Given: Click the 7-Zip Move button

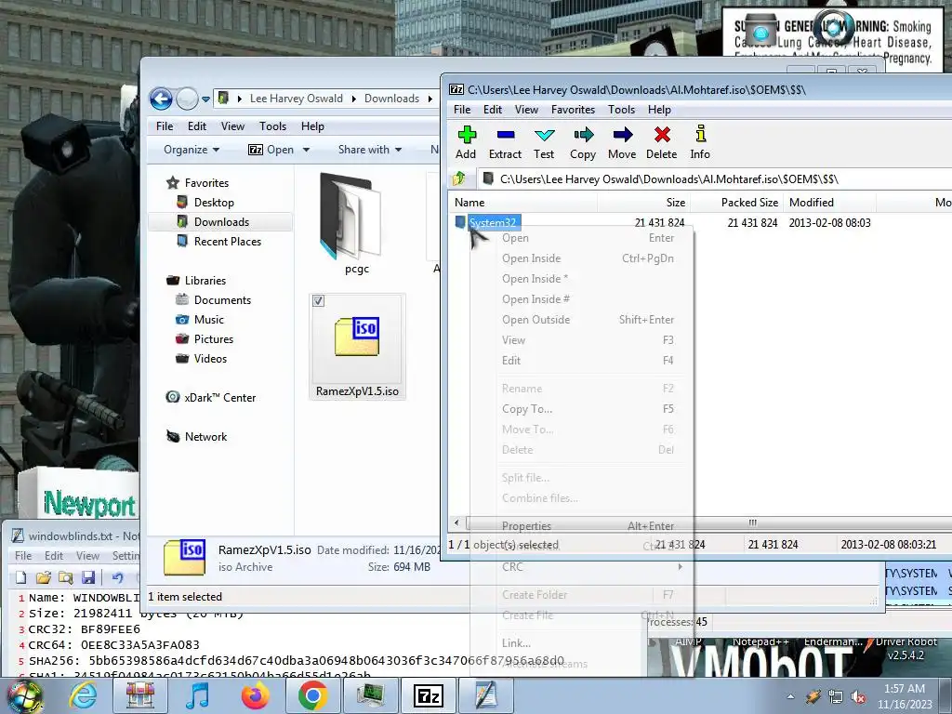Looking at the screenshot, I should click(622, 142).
